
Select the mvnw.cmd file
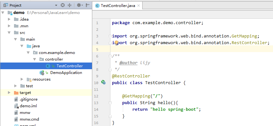46,119
